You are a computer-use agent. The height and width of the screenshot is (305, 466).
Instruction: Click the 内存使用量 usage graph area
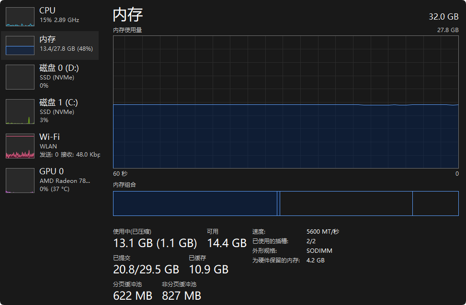point(285,102)
